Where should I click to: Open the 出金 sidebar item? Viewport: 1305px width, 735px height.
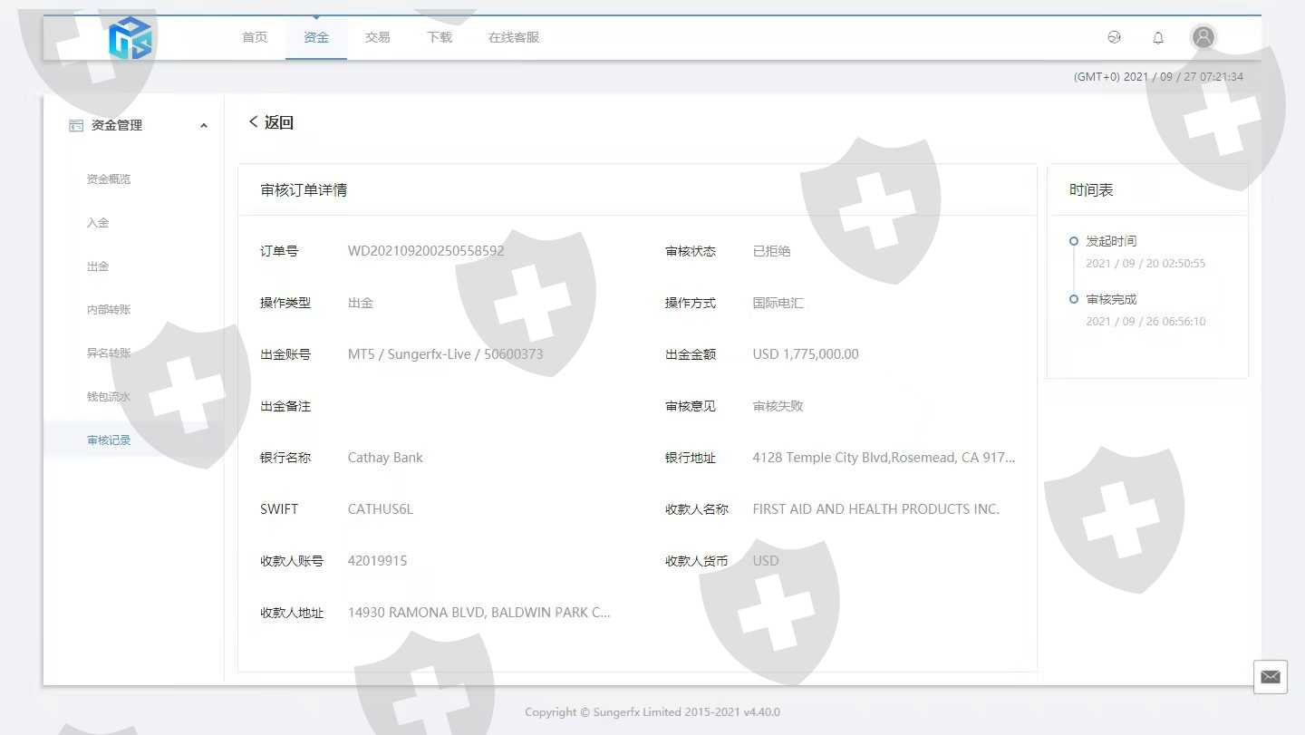pyautogui.click(x=98, y=266)
